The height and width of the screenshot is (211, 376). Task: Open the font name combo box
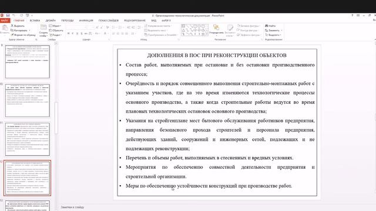point(76,28)
